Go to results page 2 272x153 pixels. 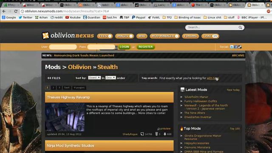point(53,88)
